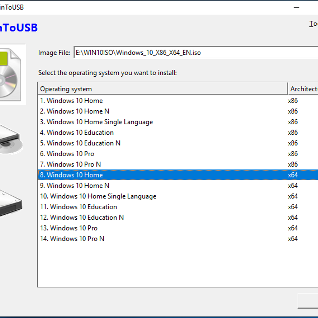This screenshot has width=318, height=318.
Task: Select entry 6, Windows 10 Pro x86
Action: (x=67, y=154)
